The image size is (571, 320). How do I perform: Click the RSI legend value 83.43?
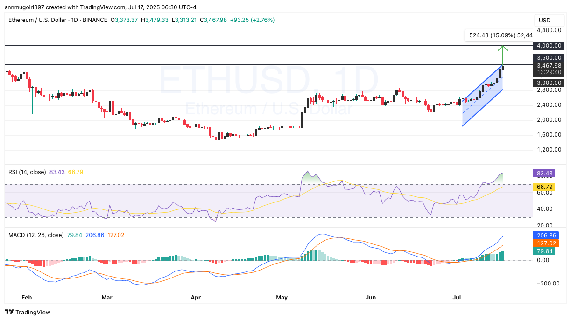58,172
